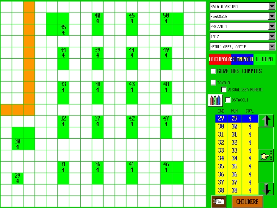The height and width of the screenshot is (208, 277).
Task: Select row 30 in table list
Action: (x=237, y=127)
